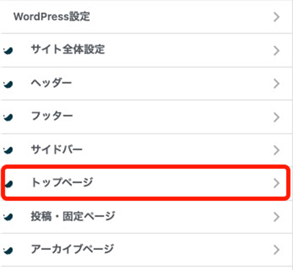
Task: Expand the ヘッダー chevron arrow
Action: pyautogui.click(x=277, y=84)
